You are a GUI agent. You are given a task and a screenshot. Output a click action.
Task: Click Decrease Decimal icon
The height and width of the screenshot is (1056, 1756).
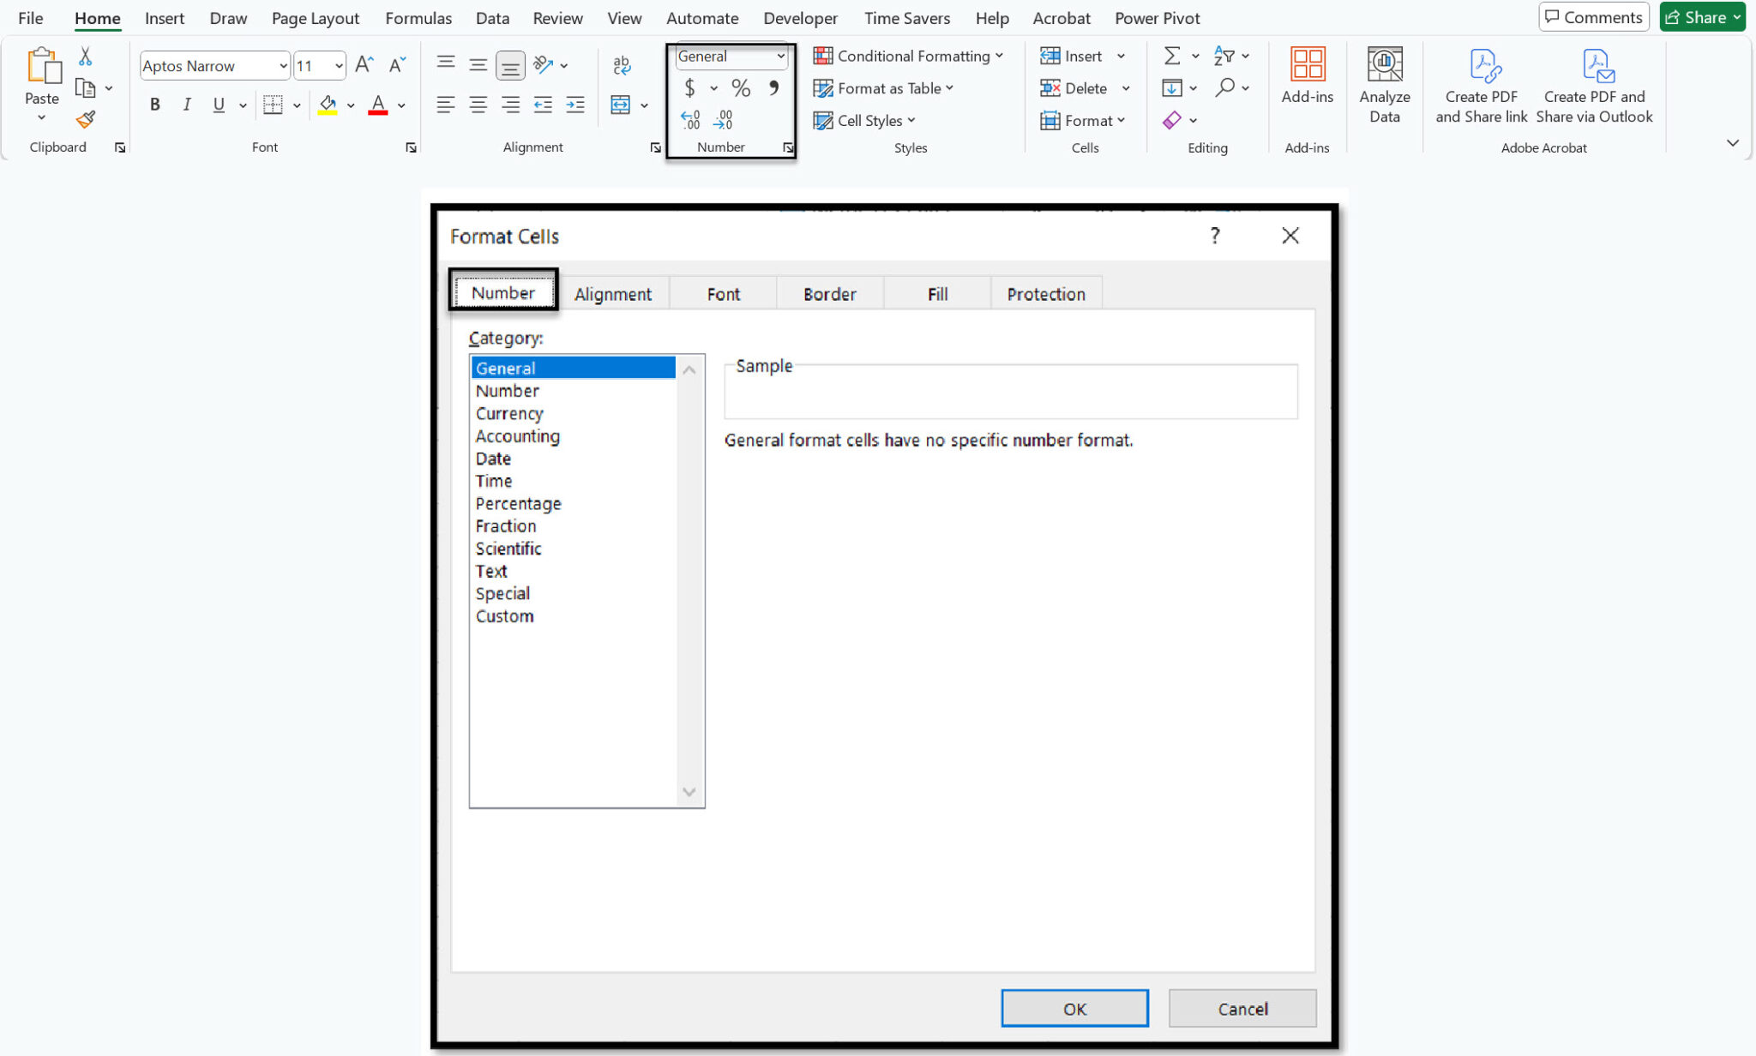coord(723,119)
